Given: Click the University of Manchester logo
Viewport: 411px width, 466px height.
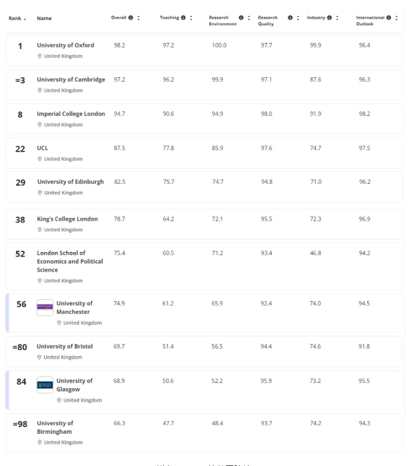Looking at the screenshot, I should pos(45,307).
